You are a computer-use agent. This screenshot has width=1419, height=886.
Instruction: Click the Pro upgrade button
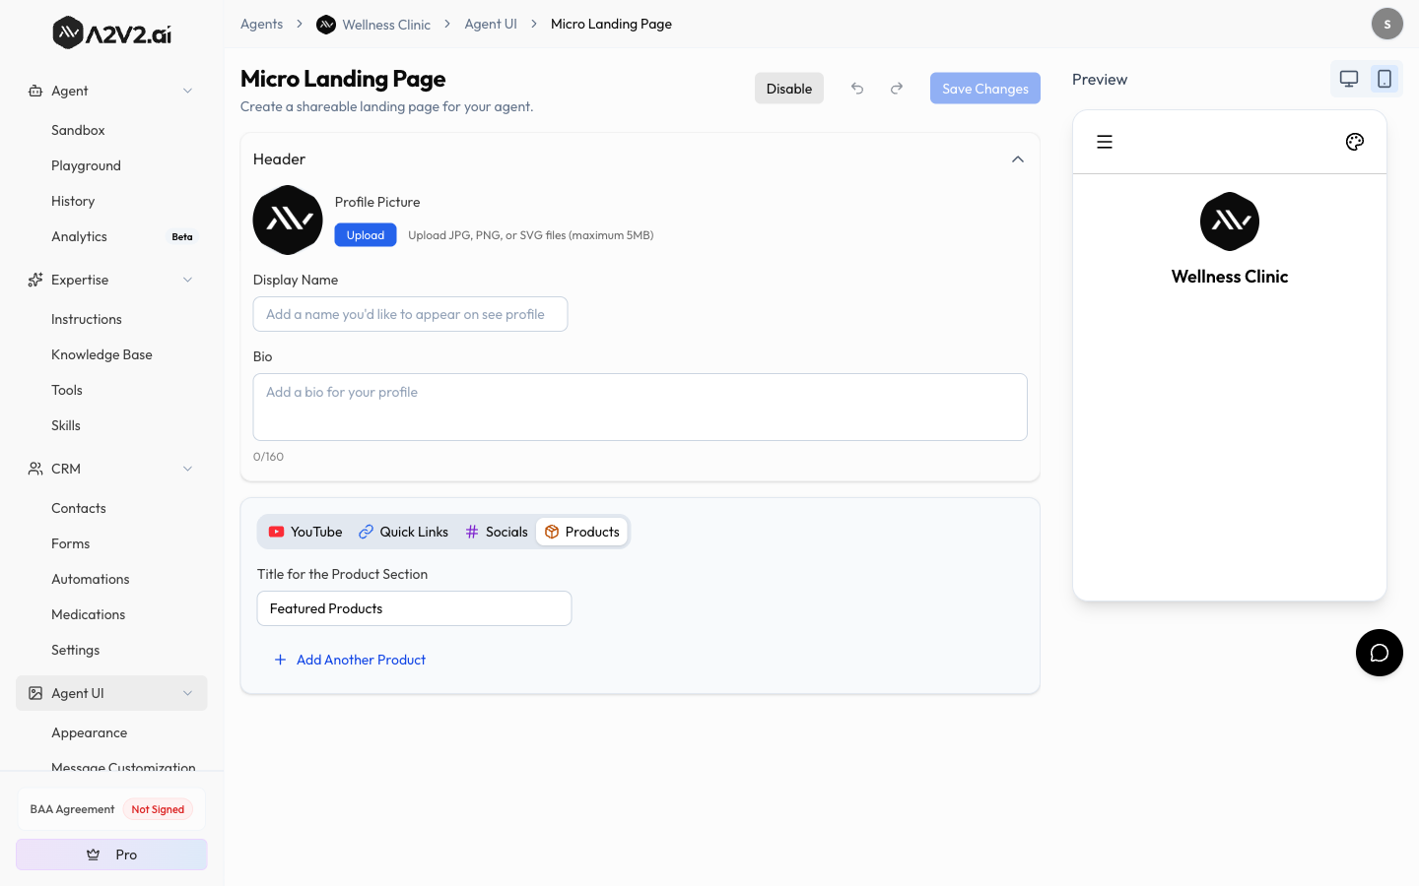tap(111, 854)
